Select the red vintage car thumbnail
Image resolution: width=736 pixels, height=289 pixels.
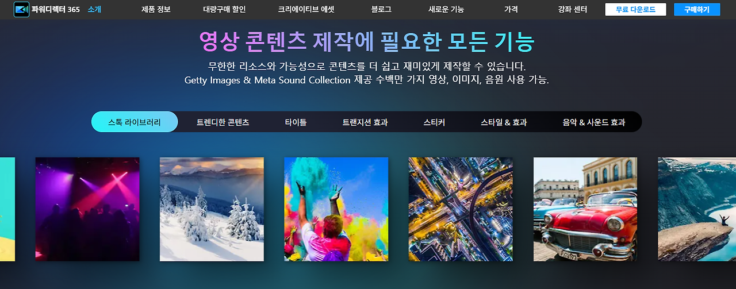(585, 209)
